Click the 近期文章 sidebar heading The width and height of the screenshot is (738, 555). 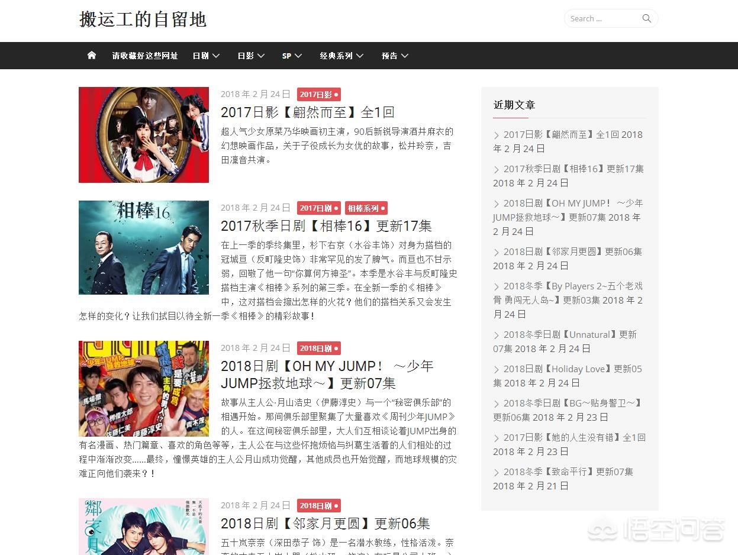point(514,105)
